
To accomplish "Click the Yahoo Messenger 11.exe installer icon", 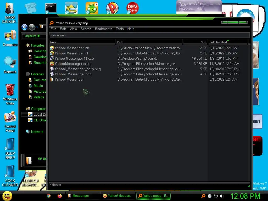I will pos(52,58).
